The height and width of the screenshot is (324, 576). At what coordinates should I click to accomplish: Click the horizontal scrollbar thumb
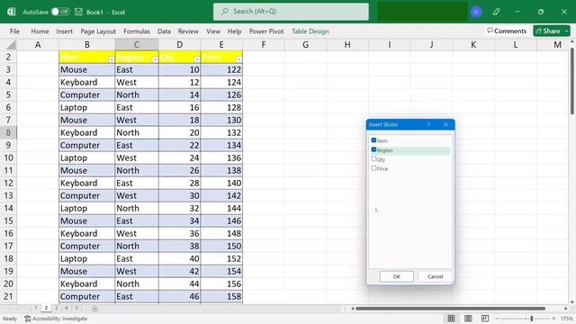tap(450, 309)
